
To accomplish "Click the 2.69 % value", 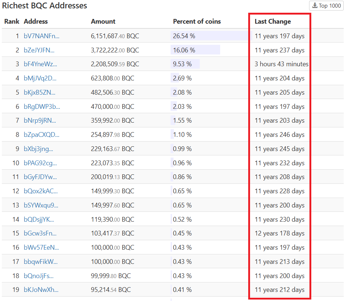I will [x=182, y=78].
